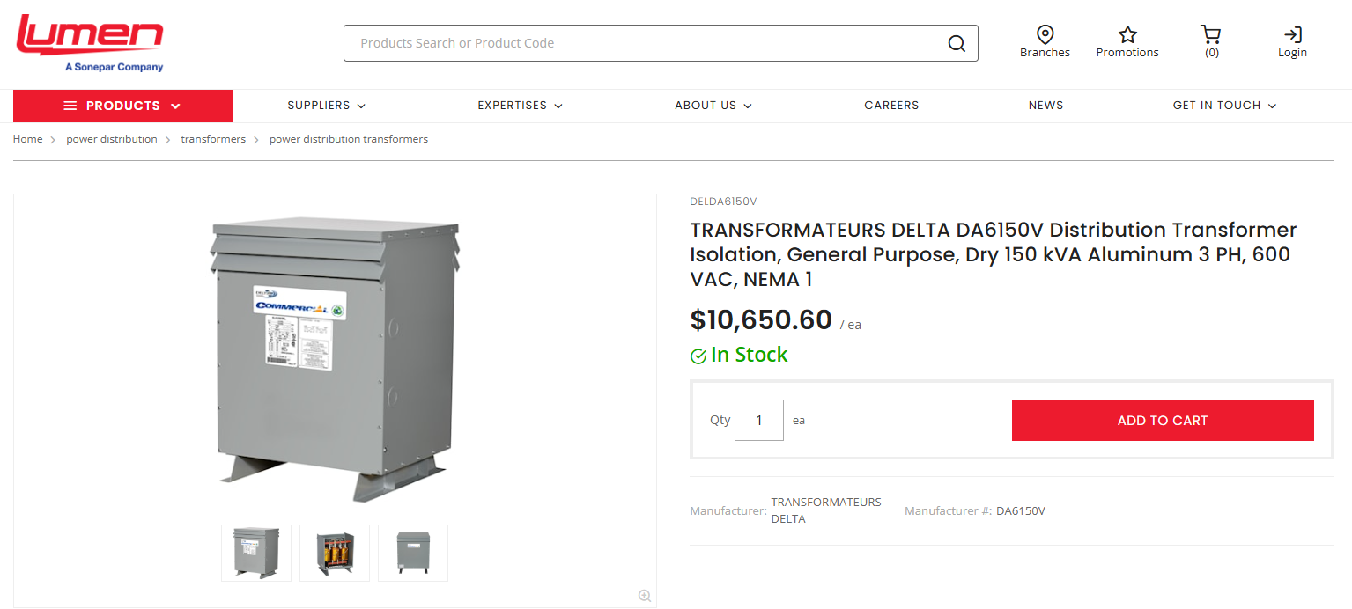Click the search magnifier icon
Image resolution: width=1352 pixels, height=609 pixels.
(957, 43)
